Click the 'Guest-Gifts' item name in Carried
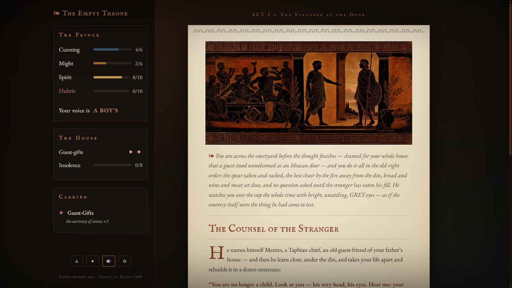The height and width of the screenshot is (288, 512). (x=81, y=213)
